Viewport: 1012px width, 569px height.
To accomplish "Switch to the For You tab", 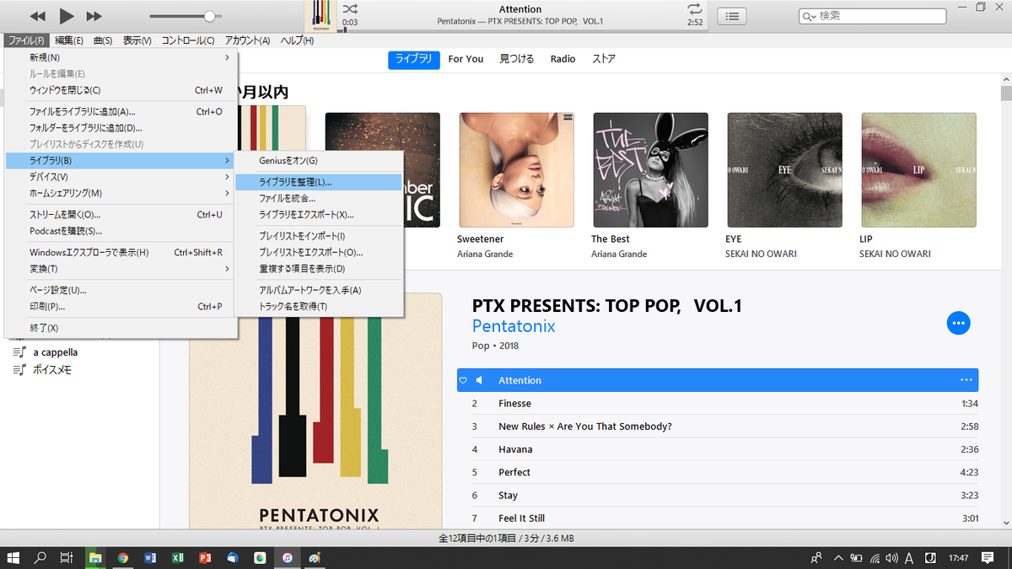I will (x=466, y=59).
